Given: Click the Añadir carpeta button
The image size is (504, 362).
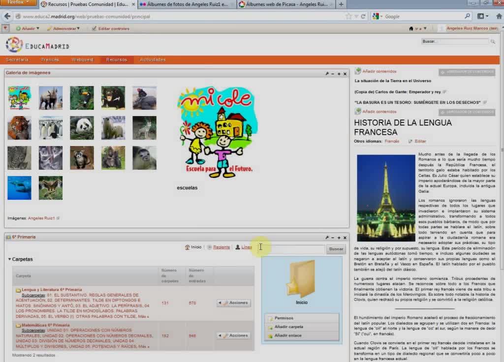Looking at the screenshot, I should coord(288,327).
